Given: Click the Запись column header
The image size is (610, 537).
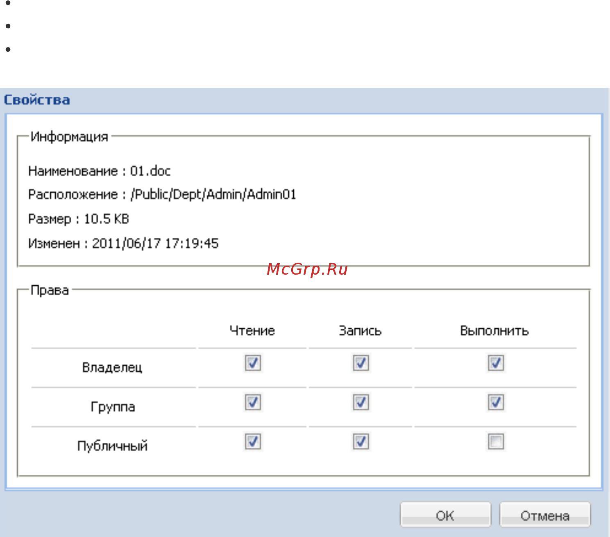Looking at the screenshot, I should (361, 330).
